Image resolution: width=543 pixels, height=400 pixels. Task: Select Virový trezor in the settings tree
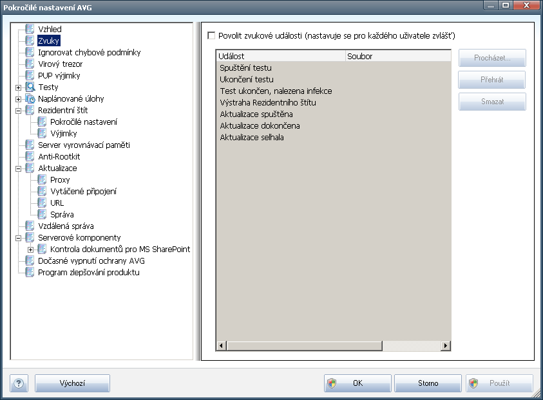[61, 64]
